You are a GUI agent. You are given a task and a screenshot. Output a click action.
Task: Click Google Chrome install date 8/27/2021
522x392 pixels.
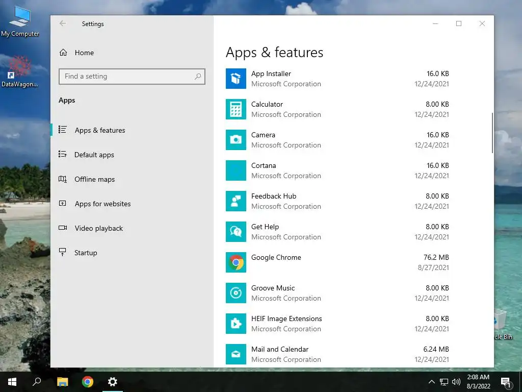pos(433,267)
